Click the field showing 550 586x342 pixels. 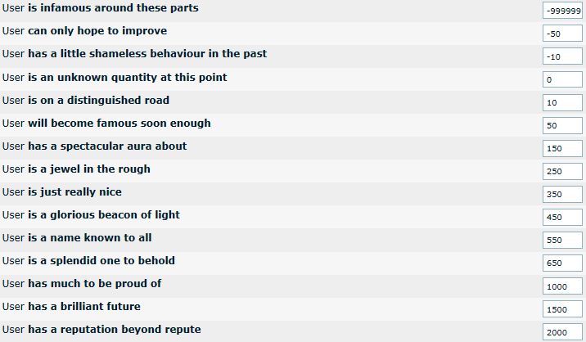pos(561,240)
